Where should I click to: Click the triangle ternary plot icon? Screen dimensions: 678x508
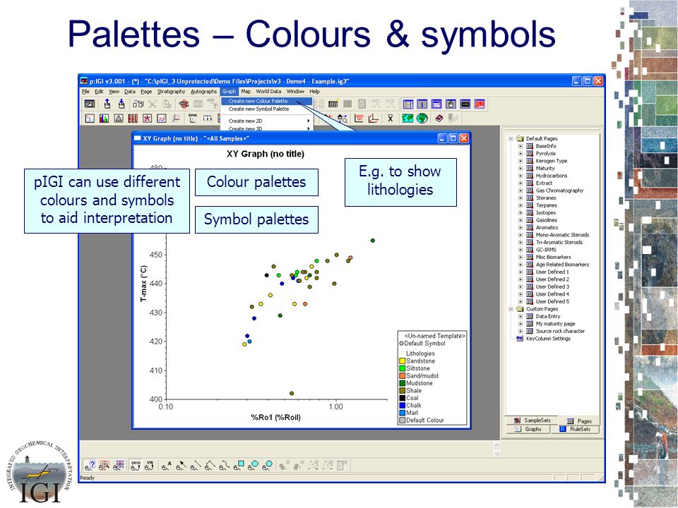119,119
